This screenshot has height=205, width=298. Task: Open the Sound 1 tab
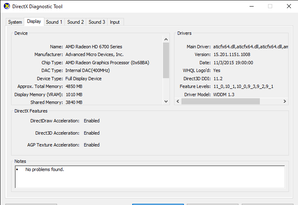(54, 22)
